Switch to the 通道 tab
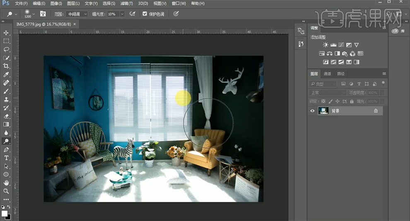The height and width of the screenshot is (221, 410). pos(327,74)
